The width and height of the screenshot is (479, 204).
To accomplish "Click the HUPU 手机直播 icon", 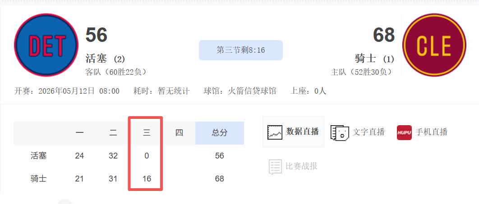I will pos(404,133).
